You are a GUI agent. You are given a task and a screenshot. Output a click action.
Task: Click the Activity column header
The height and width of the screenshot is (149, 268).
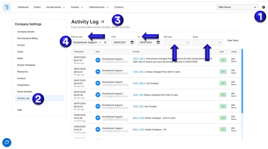(136, 52)
